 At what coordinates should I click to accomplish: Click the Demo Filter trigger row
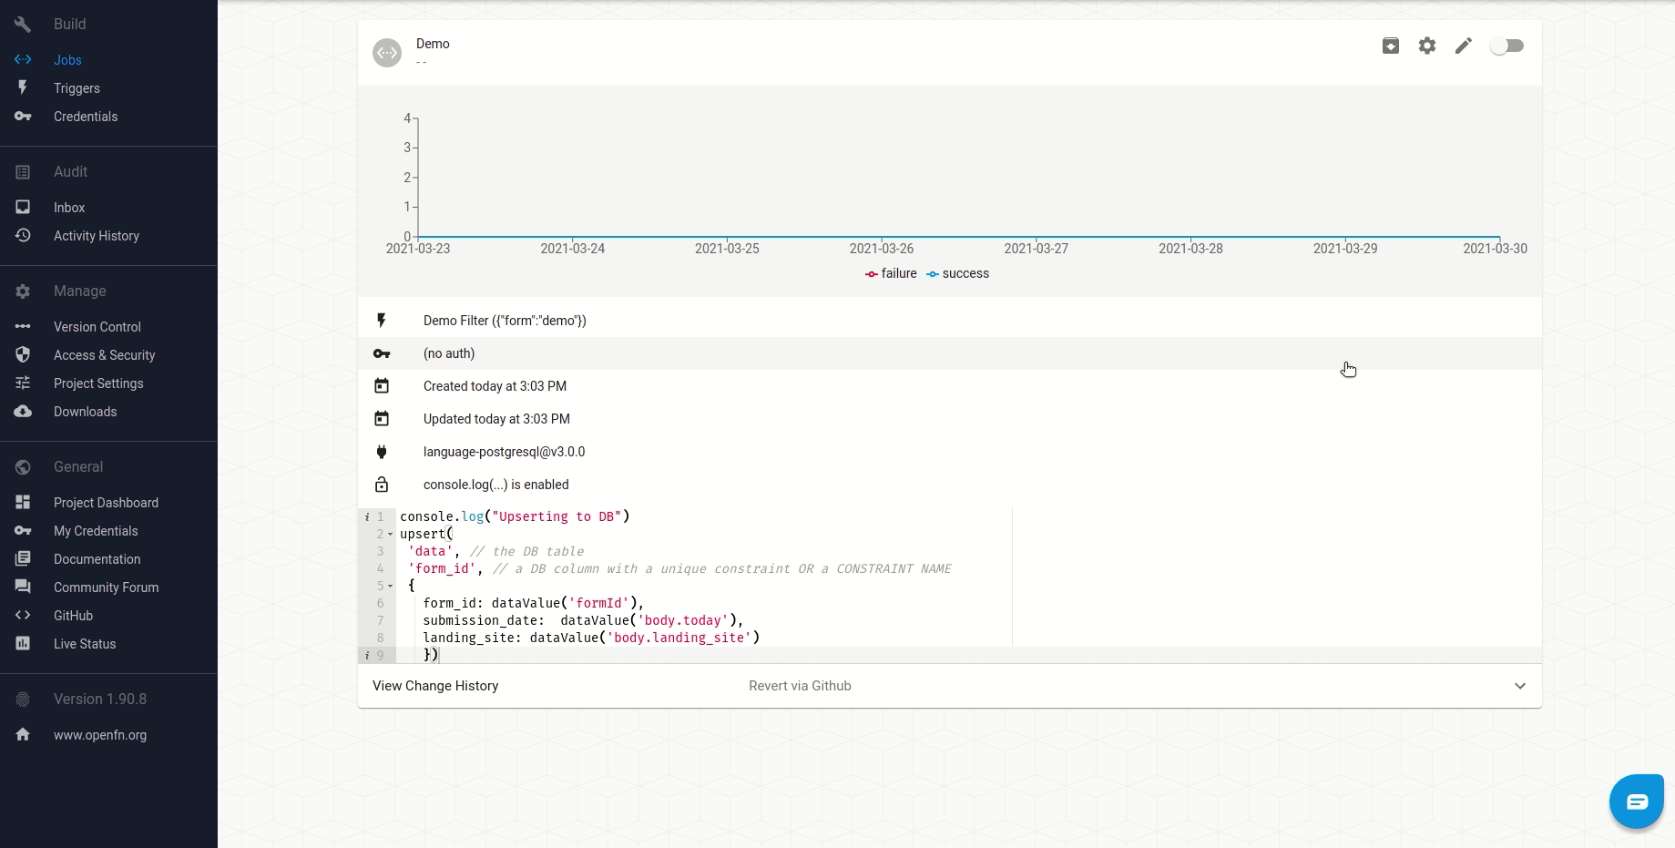(950, 321)
